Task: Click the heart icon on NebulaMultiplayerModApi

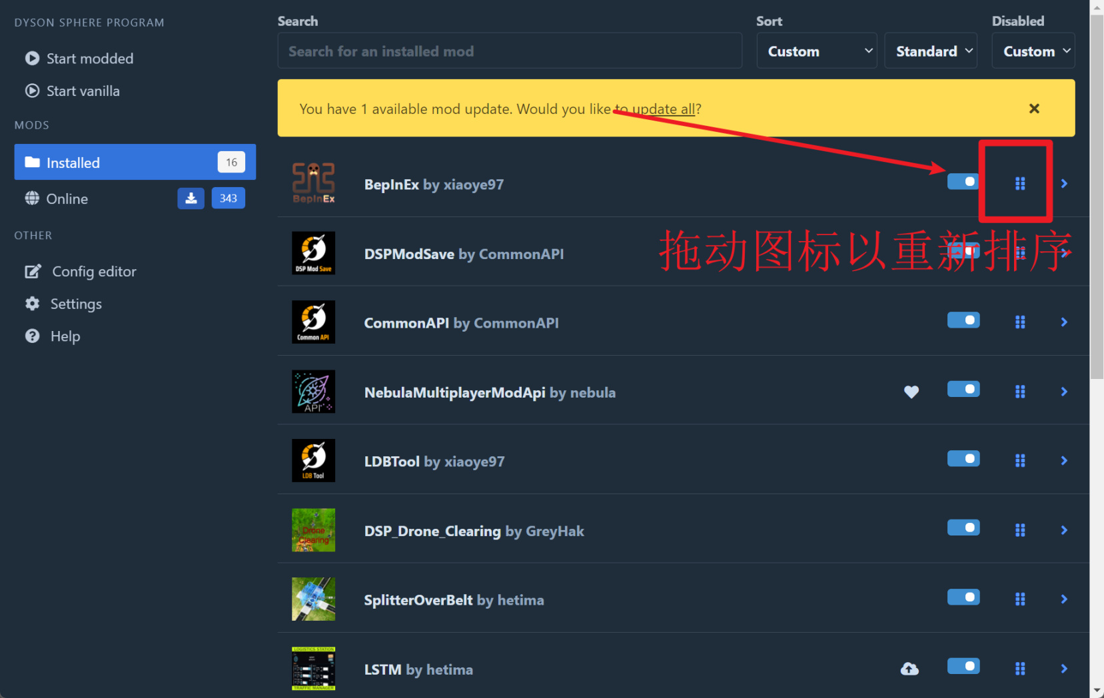Action: pos(911,392)
